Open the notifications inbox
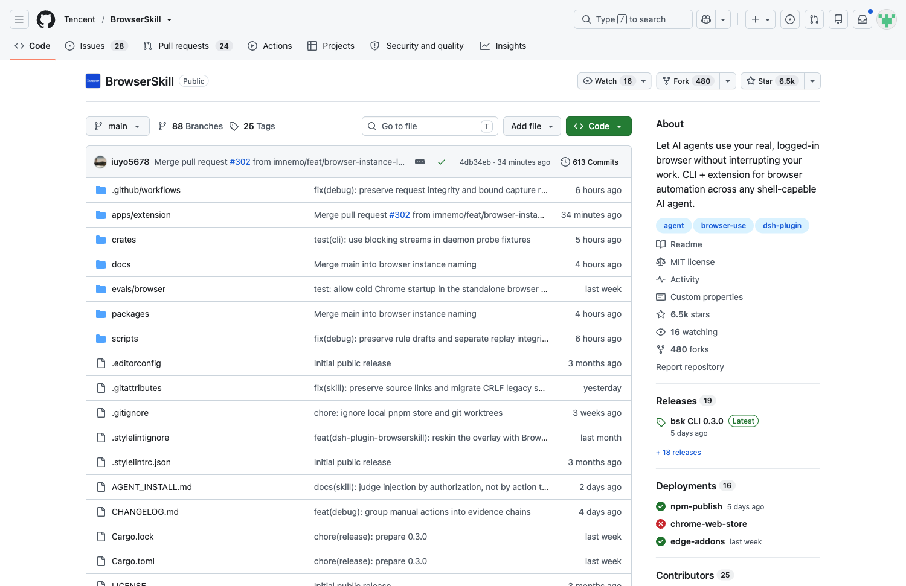 [863, 19]
